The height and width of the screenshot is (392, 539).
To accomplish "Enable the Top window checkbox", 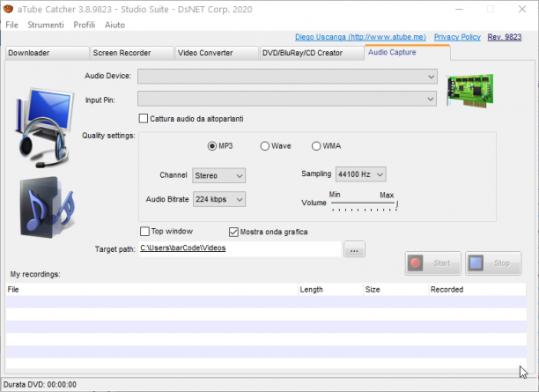I will (x=144, y=231).
